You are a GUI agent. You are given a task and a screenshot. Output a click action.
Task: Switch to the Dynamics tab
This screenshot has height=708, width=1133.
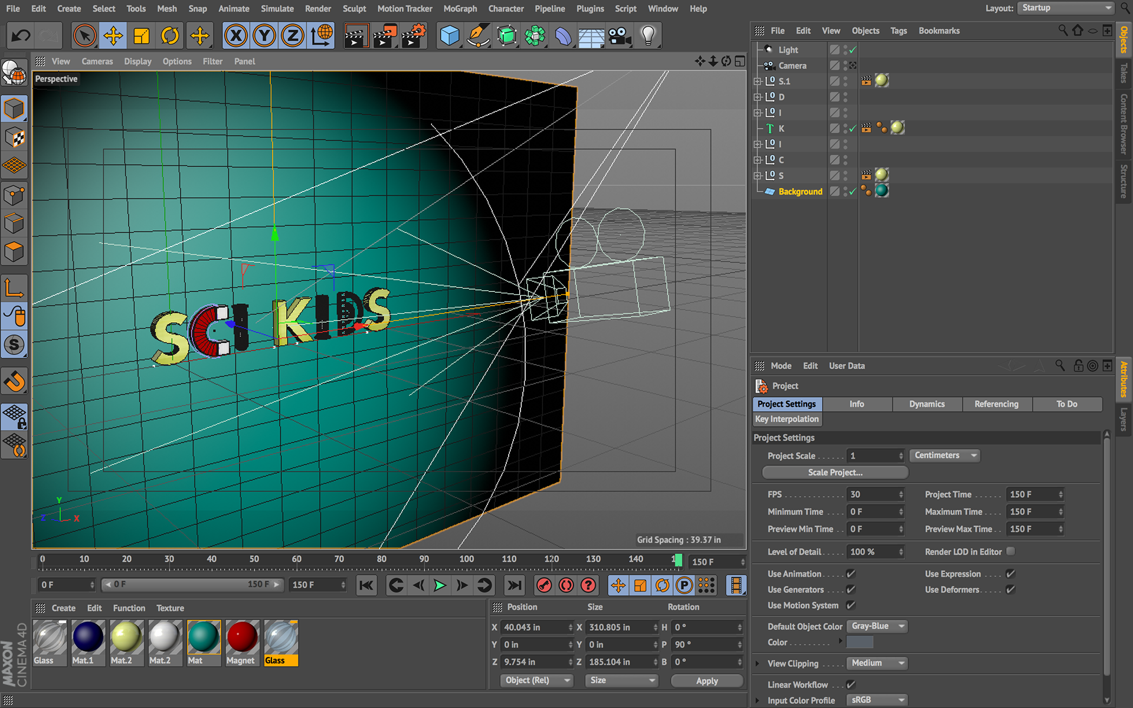tap(926, 404)
